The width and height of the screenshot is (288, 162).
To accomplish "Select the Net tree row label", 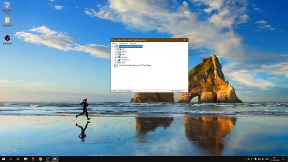I will (123, 54).
